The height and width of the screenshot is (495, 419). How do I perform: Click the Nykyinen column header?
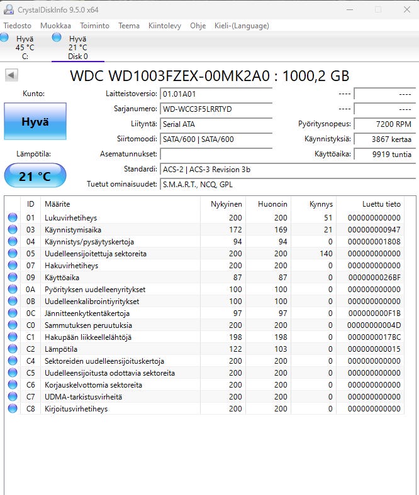point(223,204)
